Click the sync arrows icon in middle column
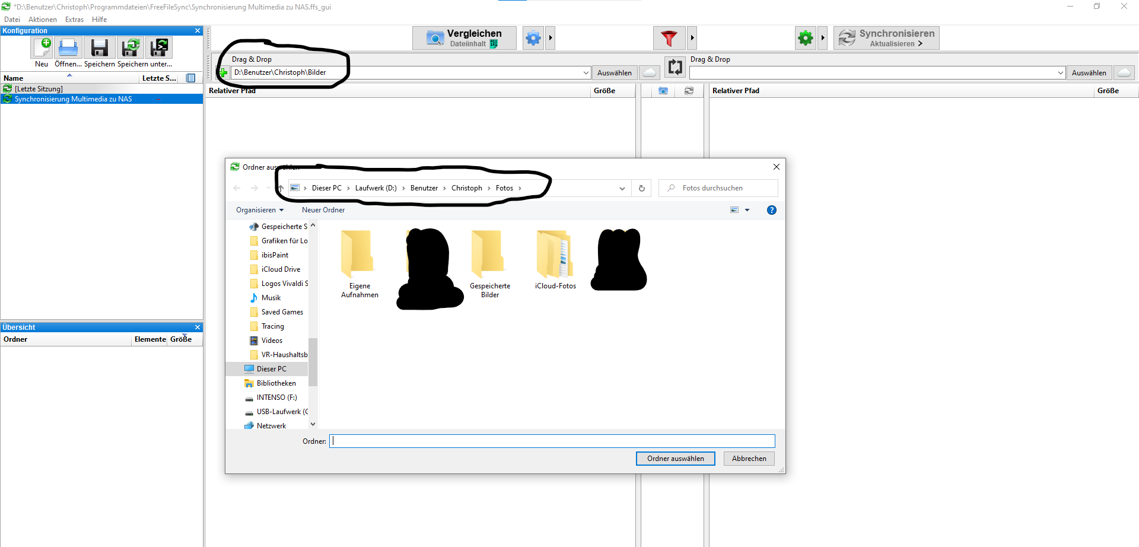1139x547 pixels. 689,91
